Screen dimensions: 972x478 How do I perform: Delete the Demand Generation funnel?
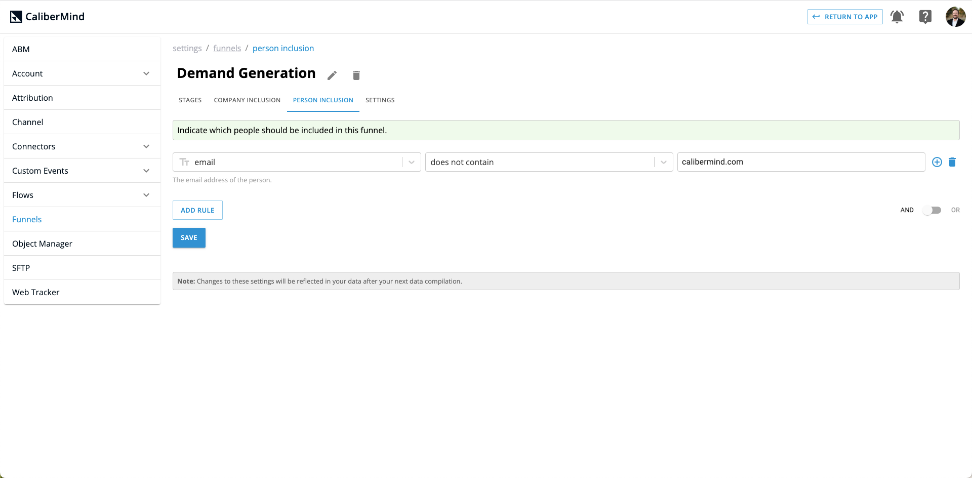pyautogui.click(x=356, y=75)
